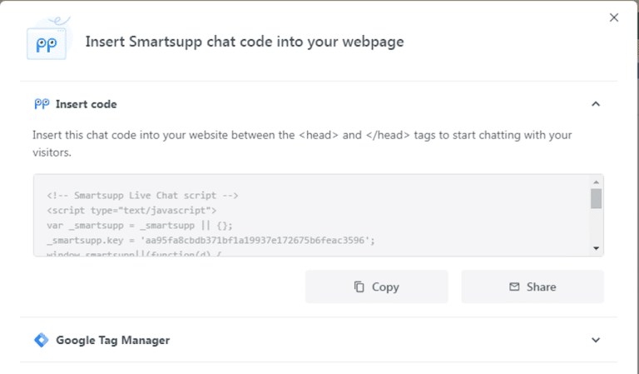Click the script type text/javascript code line
639x374 pixels.
point(131,210)
